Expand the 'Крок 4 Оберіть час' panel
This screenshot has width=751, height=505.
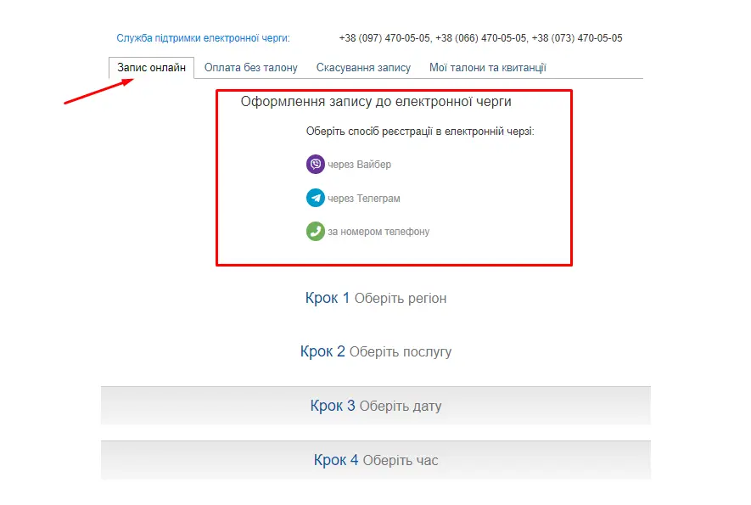coord(376,460)
